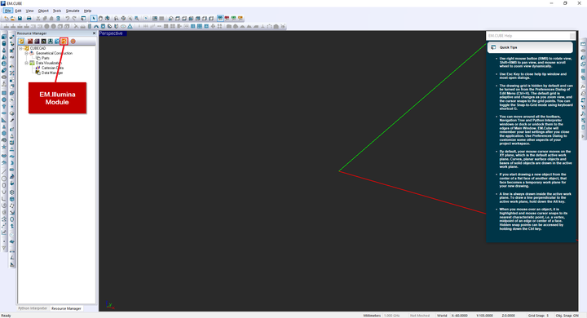Collapse the Data Visualization tree node
The image size is (587, 318).
click(27, 63)
